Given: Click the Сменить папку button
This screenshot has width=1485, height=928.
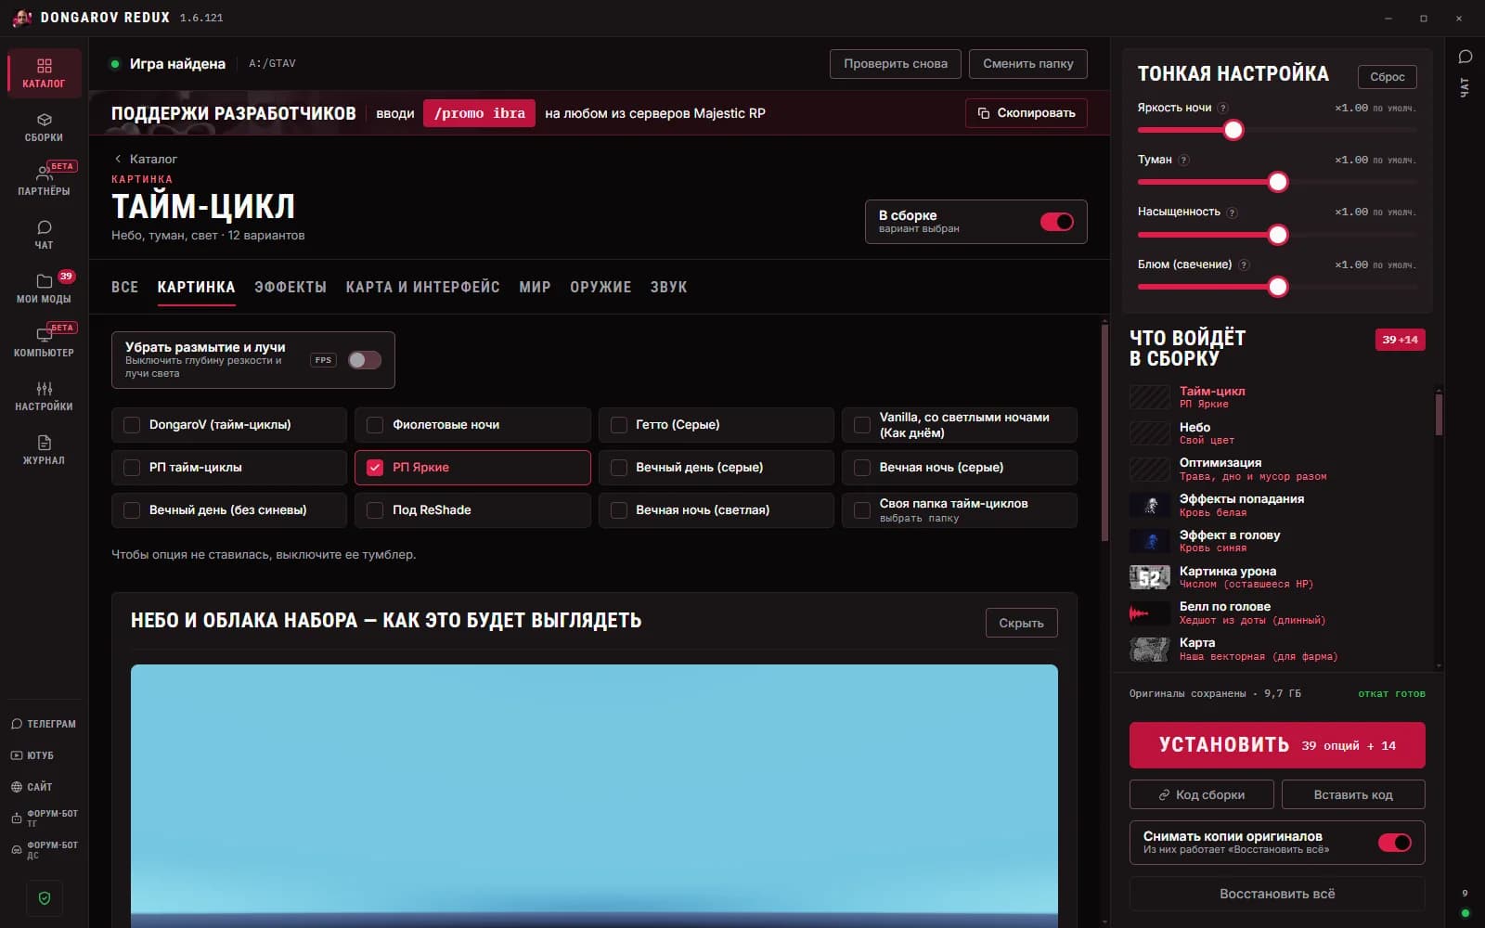Looking at the screenshot, I should click(x=1027, y=64).
